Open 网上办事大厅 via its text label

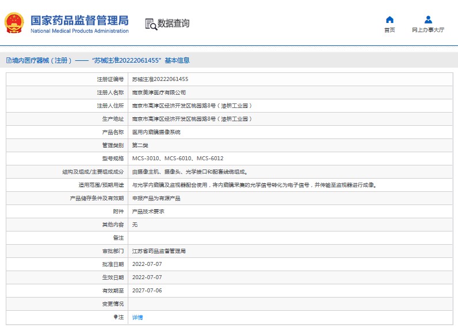click(x=428, y=30)
